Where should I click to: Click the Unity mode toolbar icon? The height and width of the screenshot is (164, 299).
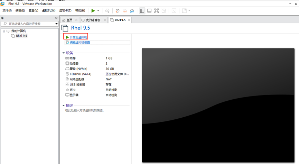coord(163,11)
